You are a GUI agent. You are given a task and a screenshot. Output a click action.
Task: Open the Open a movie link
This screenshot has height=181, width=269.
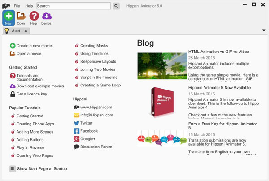point(29,54)
